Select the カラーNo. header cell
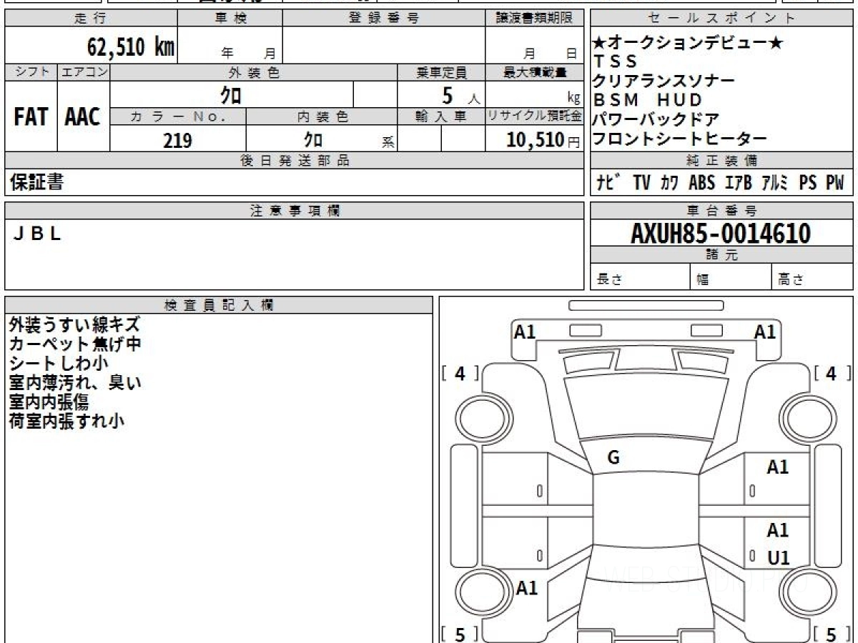Screen dimensions: 858x643 pos(178,117)
